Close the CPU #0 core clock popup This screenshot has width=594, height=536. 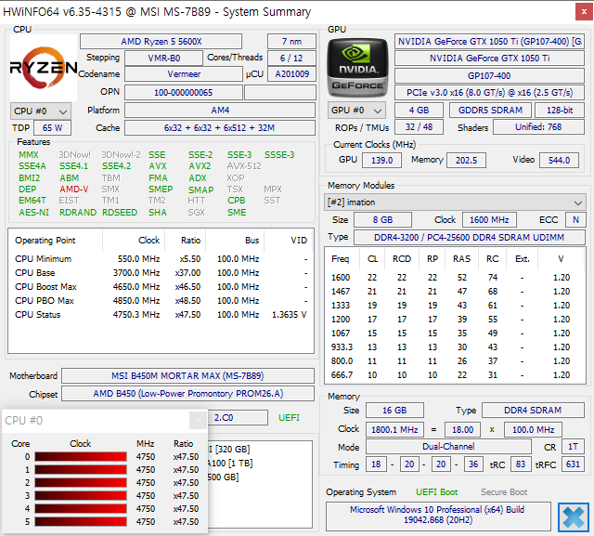(x=198, y=421)
